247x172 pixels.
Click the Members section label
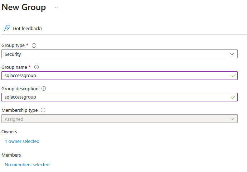[x=11, y=155]
